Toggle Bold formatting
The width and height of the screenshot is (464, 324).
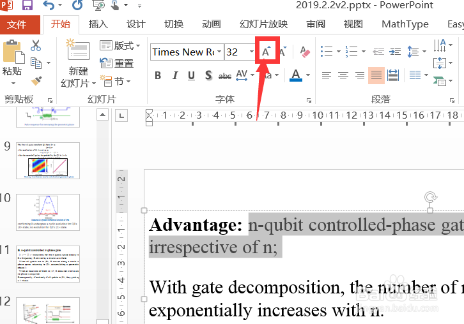pos(158,76)
